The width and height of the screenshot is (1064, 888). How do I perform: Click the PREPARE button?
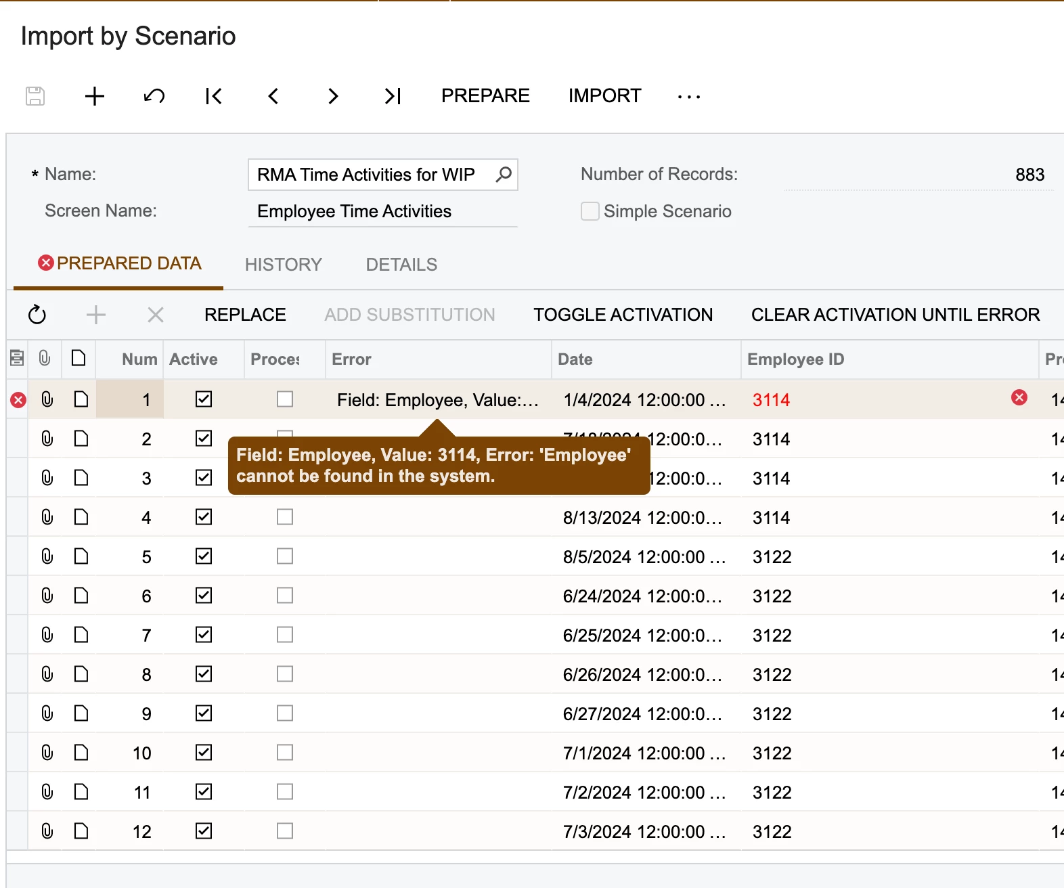(x=485, y=96)
